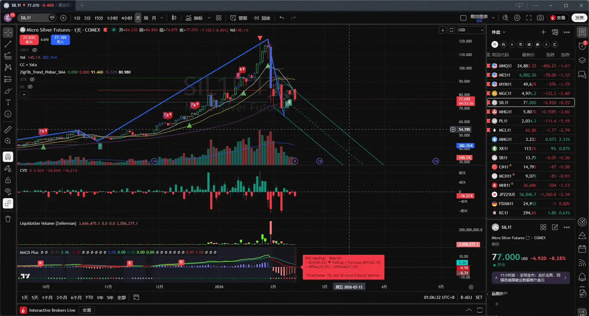Open the time axis settings gear
Screen dimensions: 589x316
click(471, 287)
